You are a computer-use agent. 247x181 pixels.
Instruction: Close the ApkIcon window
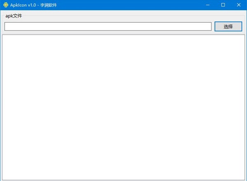pyautogui.click(x=239, y=5)
